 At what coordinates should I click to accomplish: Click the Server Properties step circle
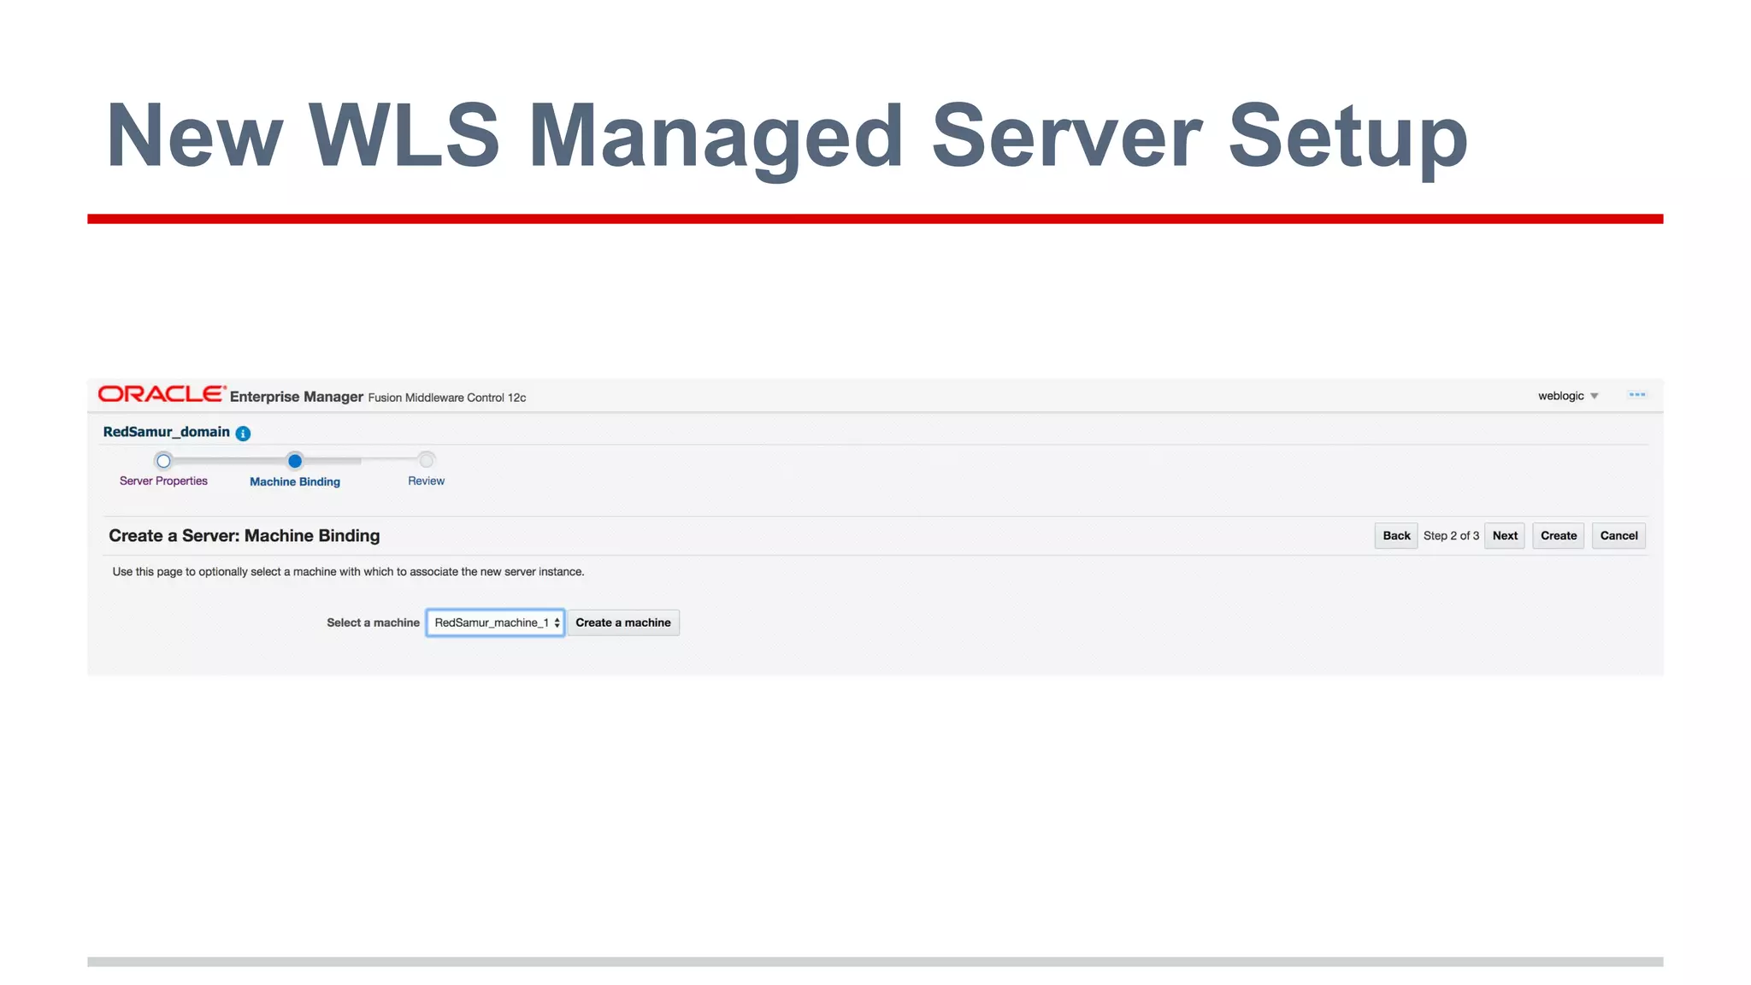pos(163,461)
